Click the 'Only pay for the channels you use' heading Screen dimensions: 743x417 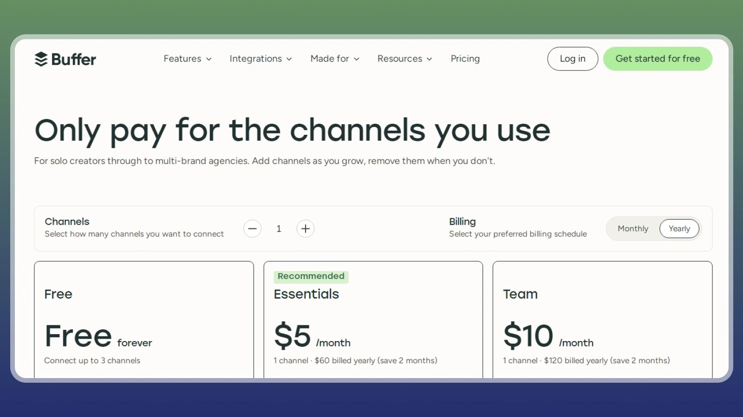coord(293,131)
